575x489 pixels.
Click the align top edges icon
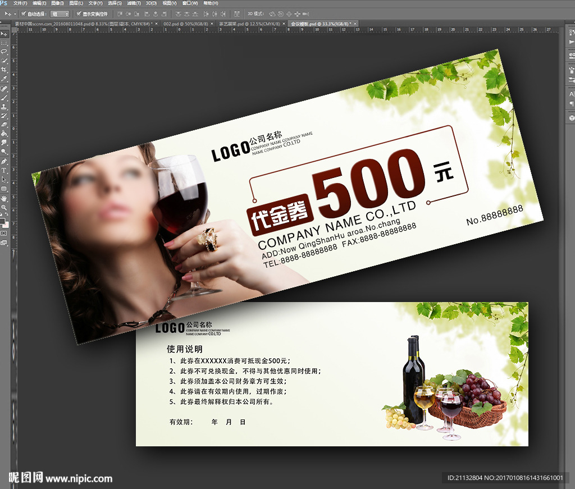click(x=120, y=14)
